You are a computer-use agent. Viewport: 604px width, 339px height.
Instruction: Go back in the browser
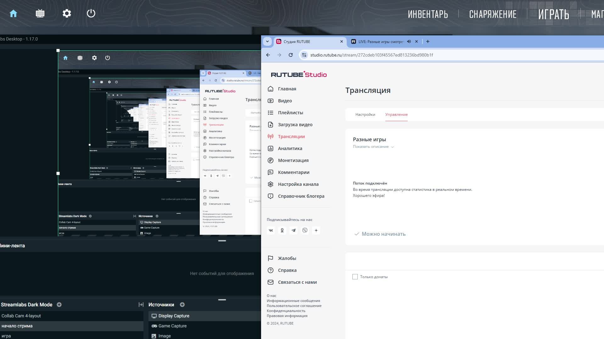click(x=268, y=55)
